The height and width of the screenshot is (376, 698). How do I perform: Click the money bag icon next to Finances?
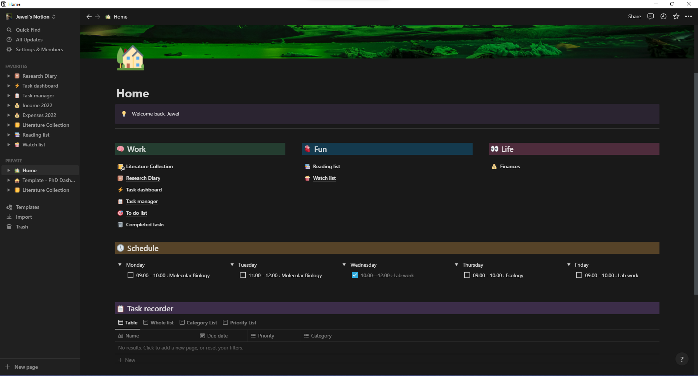[x=494, y=166]
